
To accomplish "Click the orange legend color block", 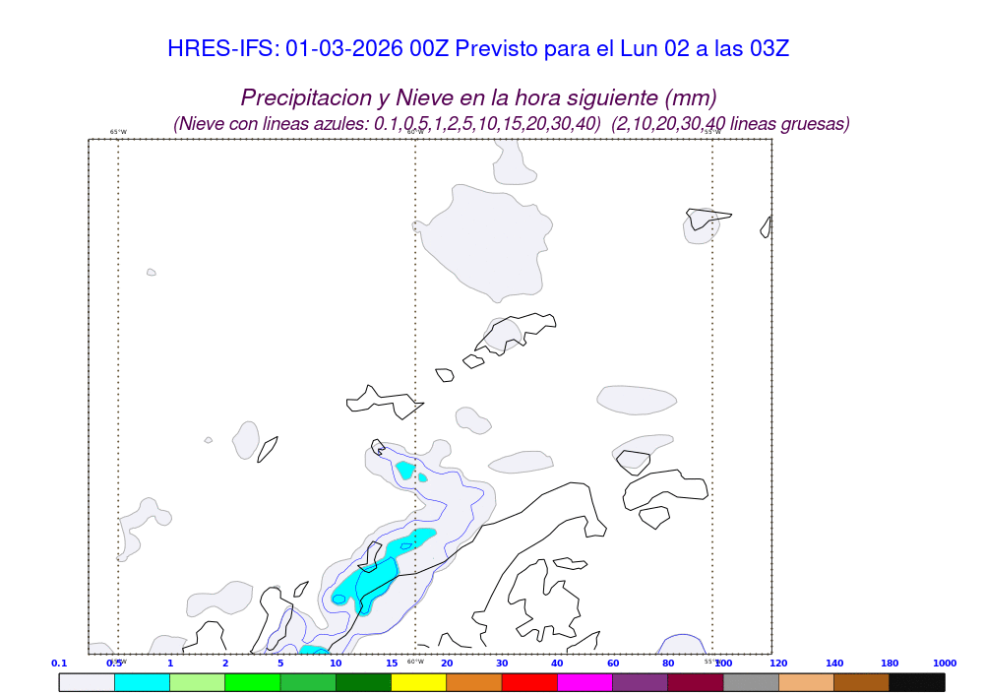I will pyautogui.click(x=473, y=681).
